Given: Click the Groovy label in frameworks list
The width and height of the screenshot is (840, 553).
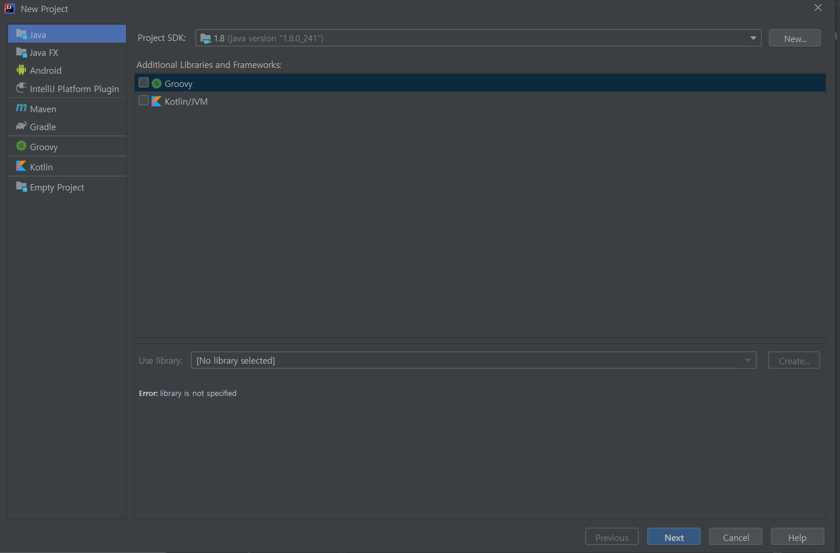Looking at the screenshot, I should coord(178,84).
